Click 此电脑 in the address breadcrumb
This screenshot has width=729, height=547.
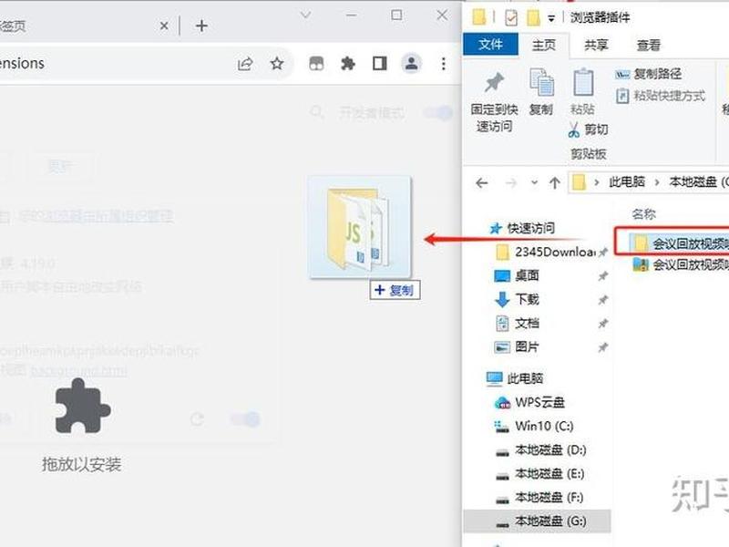click(x=627, y=181)
